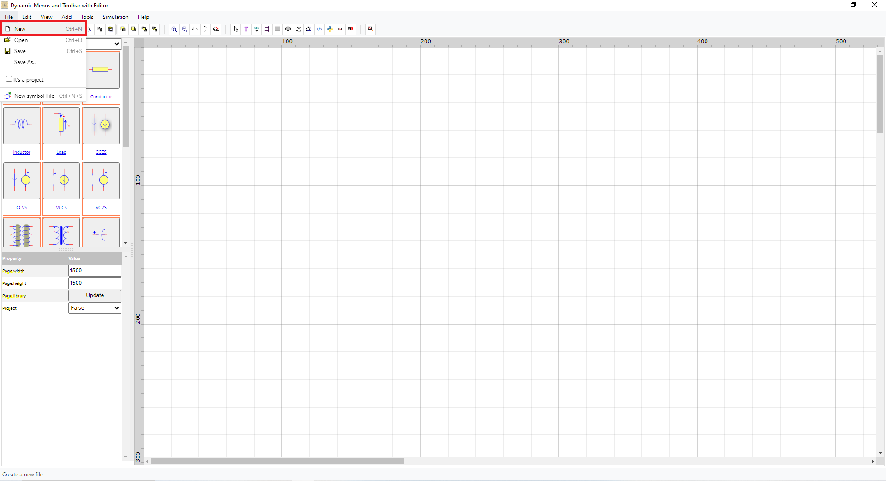Click the Send to Back icon
Image resolution: width=886 pixels, height=481 pixels.
(133, 29)
